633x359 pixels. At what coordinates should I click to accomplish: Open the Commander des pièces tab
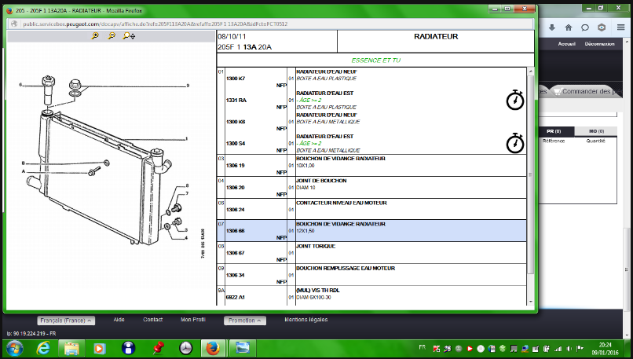click(587, 91)
